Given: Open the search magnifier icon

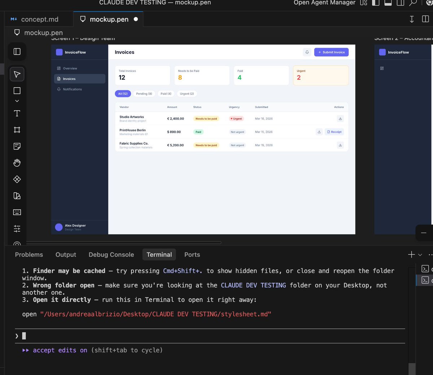Looking at the screenshot, I should click(413, 3).
